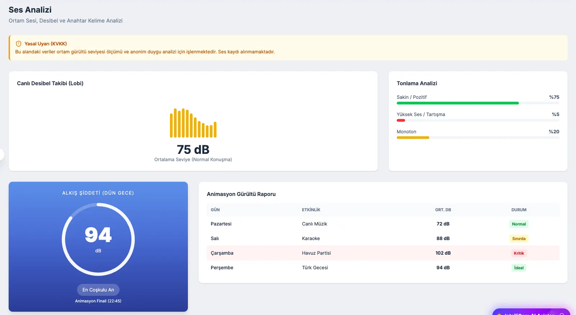Click the ETKİNLİK column header
Image resolution: width=576 pixels, height=315 pixels.
pyautogui.click(x=311, y=210)
